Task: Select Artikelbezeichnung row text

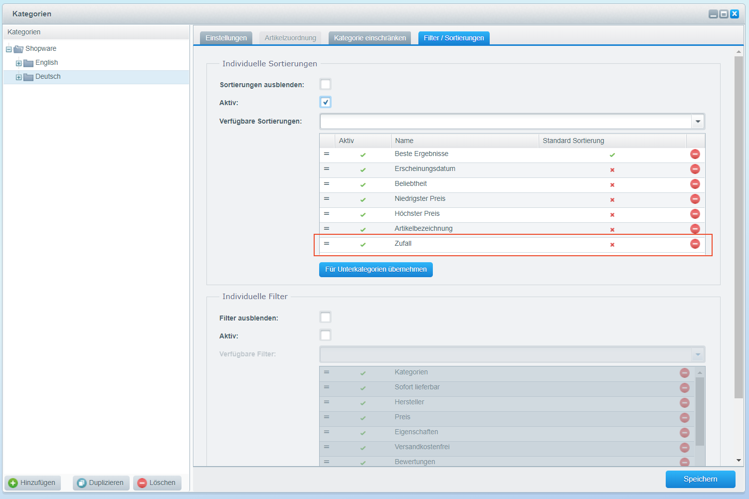Action: pos(423,228)
